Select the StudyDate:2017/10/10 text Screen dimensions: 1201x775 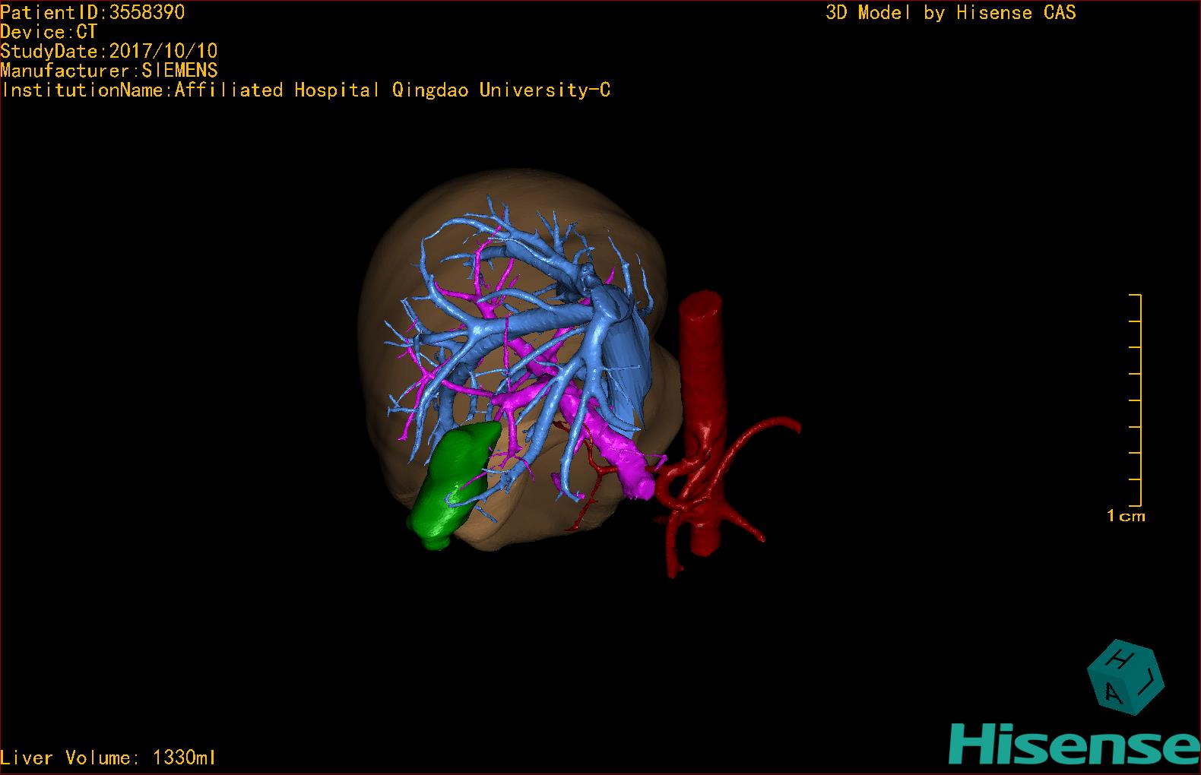click(x=109, y=51)
